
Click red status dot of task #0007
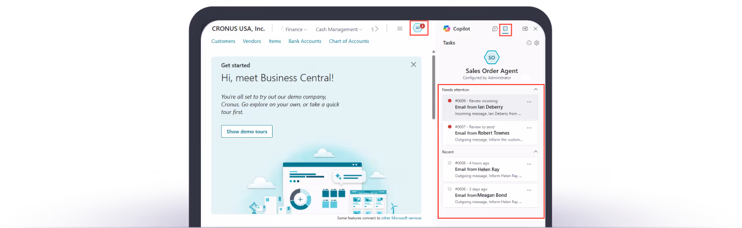click(x=450, y=126)
